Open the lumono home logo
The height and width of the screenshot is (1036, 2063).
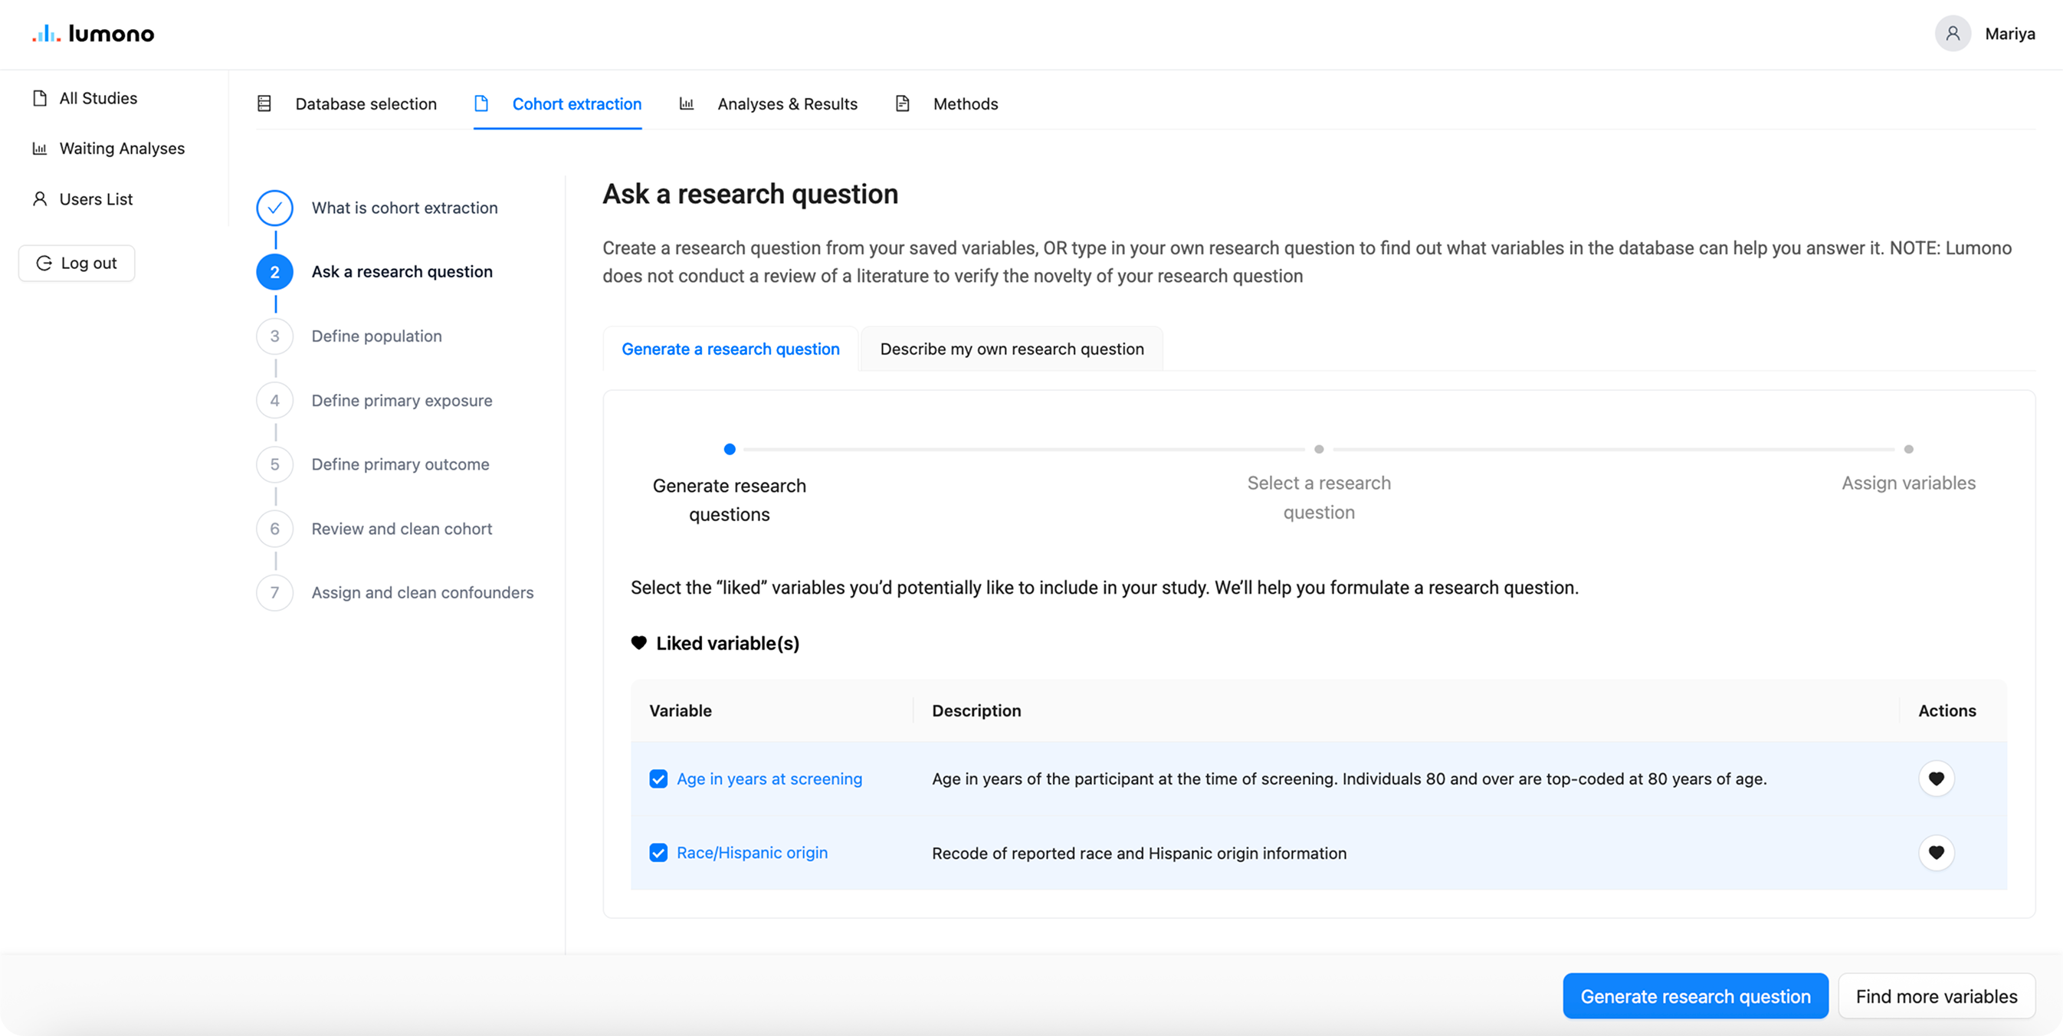[x=92, y=34]
